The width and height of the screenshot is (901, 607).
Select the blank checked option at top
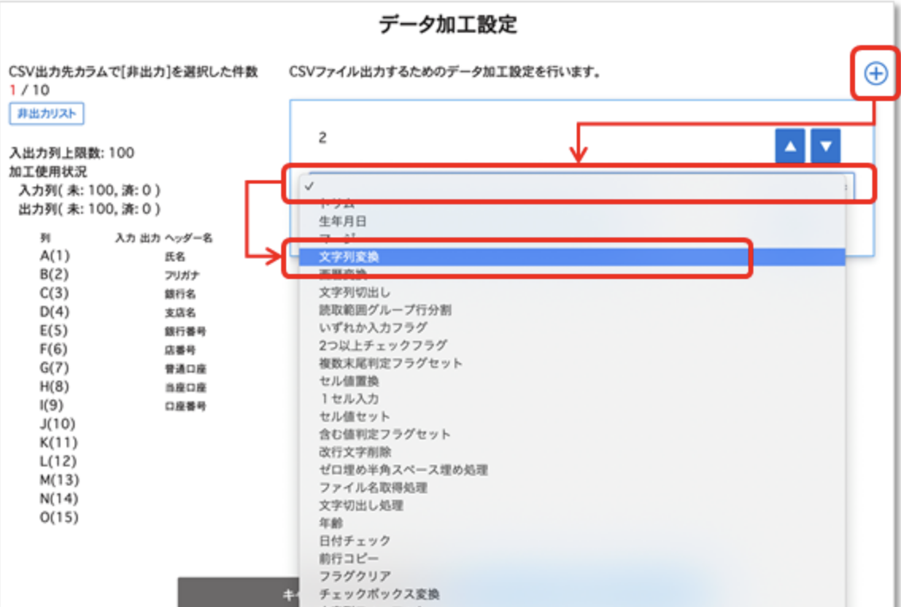(572, 186)
